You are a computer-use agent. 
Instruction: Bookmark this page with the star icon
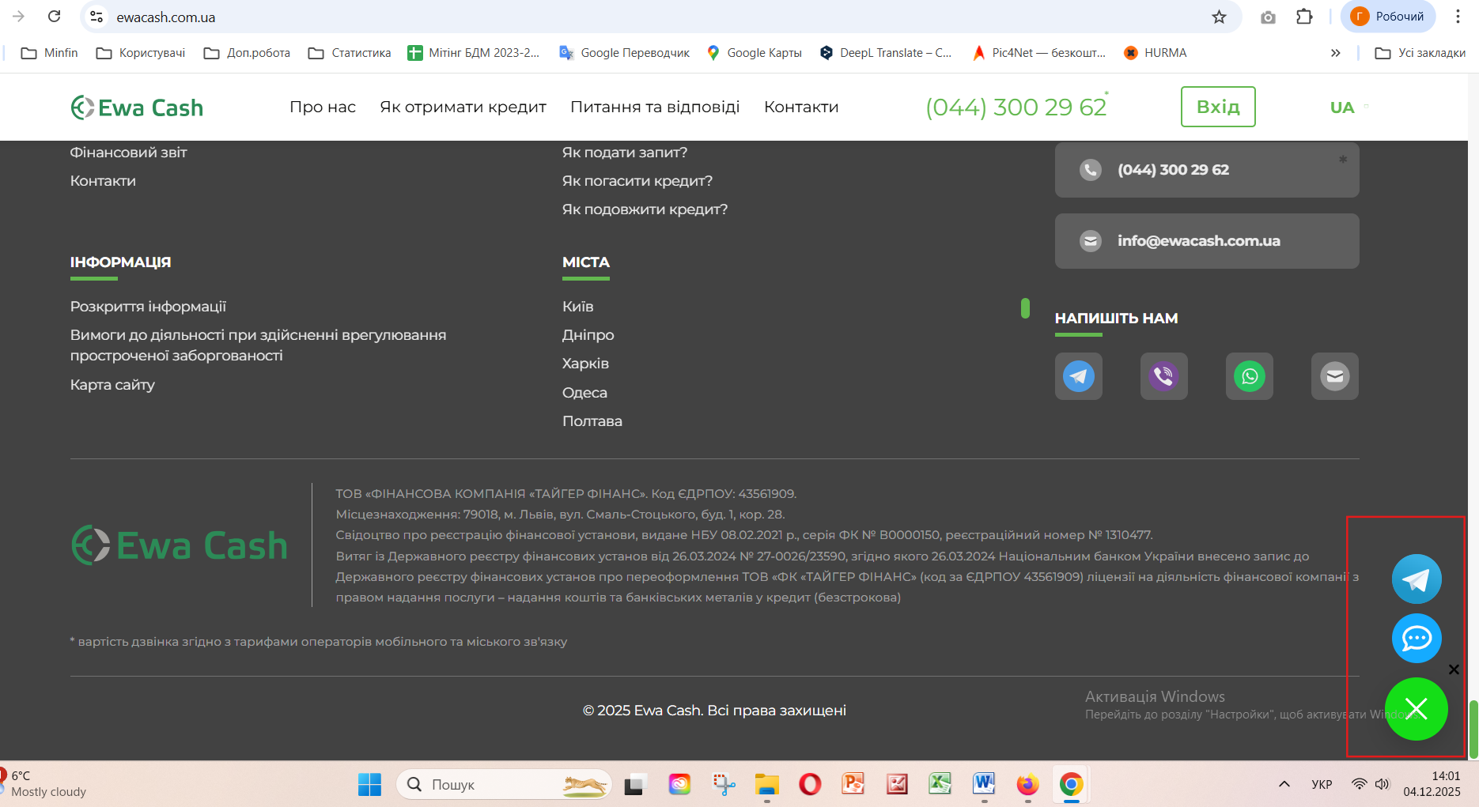click(1220, 17)
